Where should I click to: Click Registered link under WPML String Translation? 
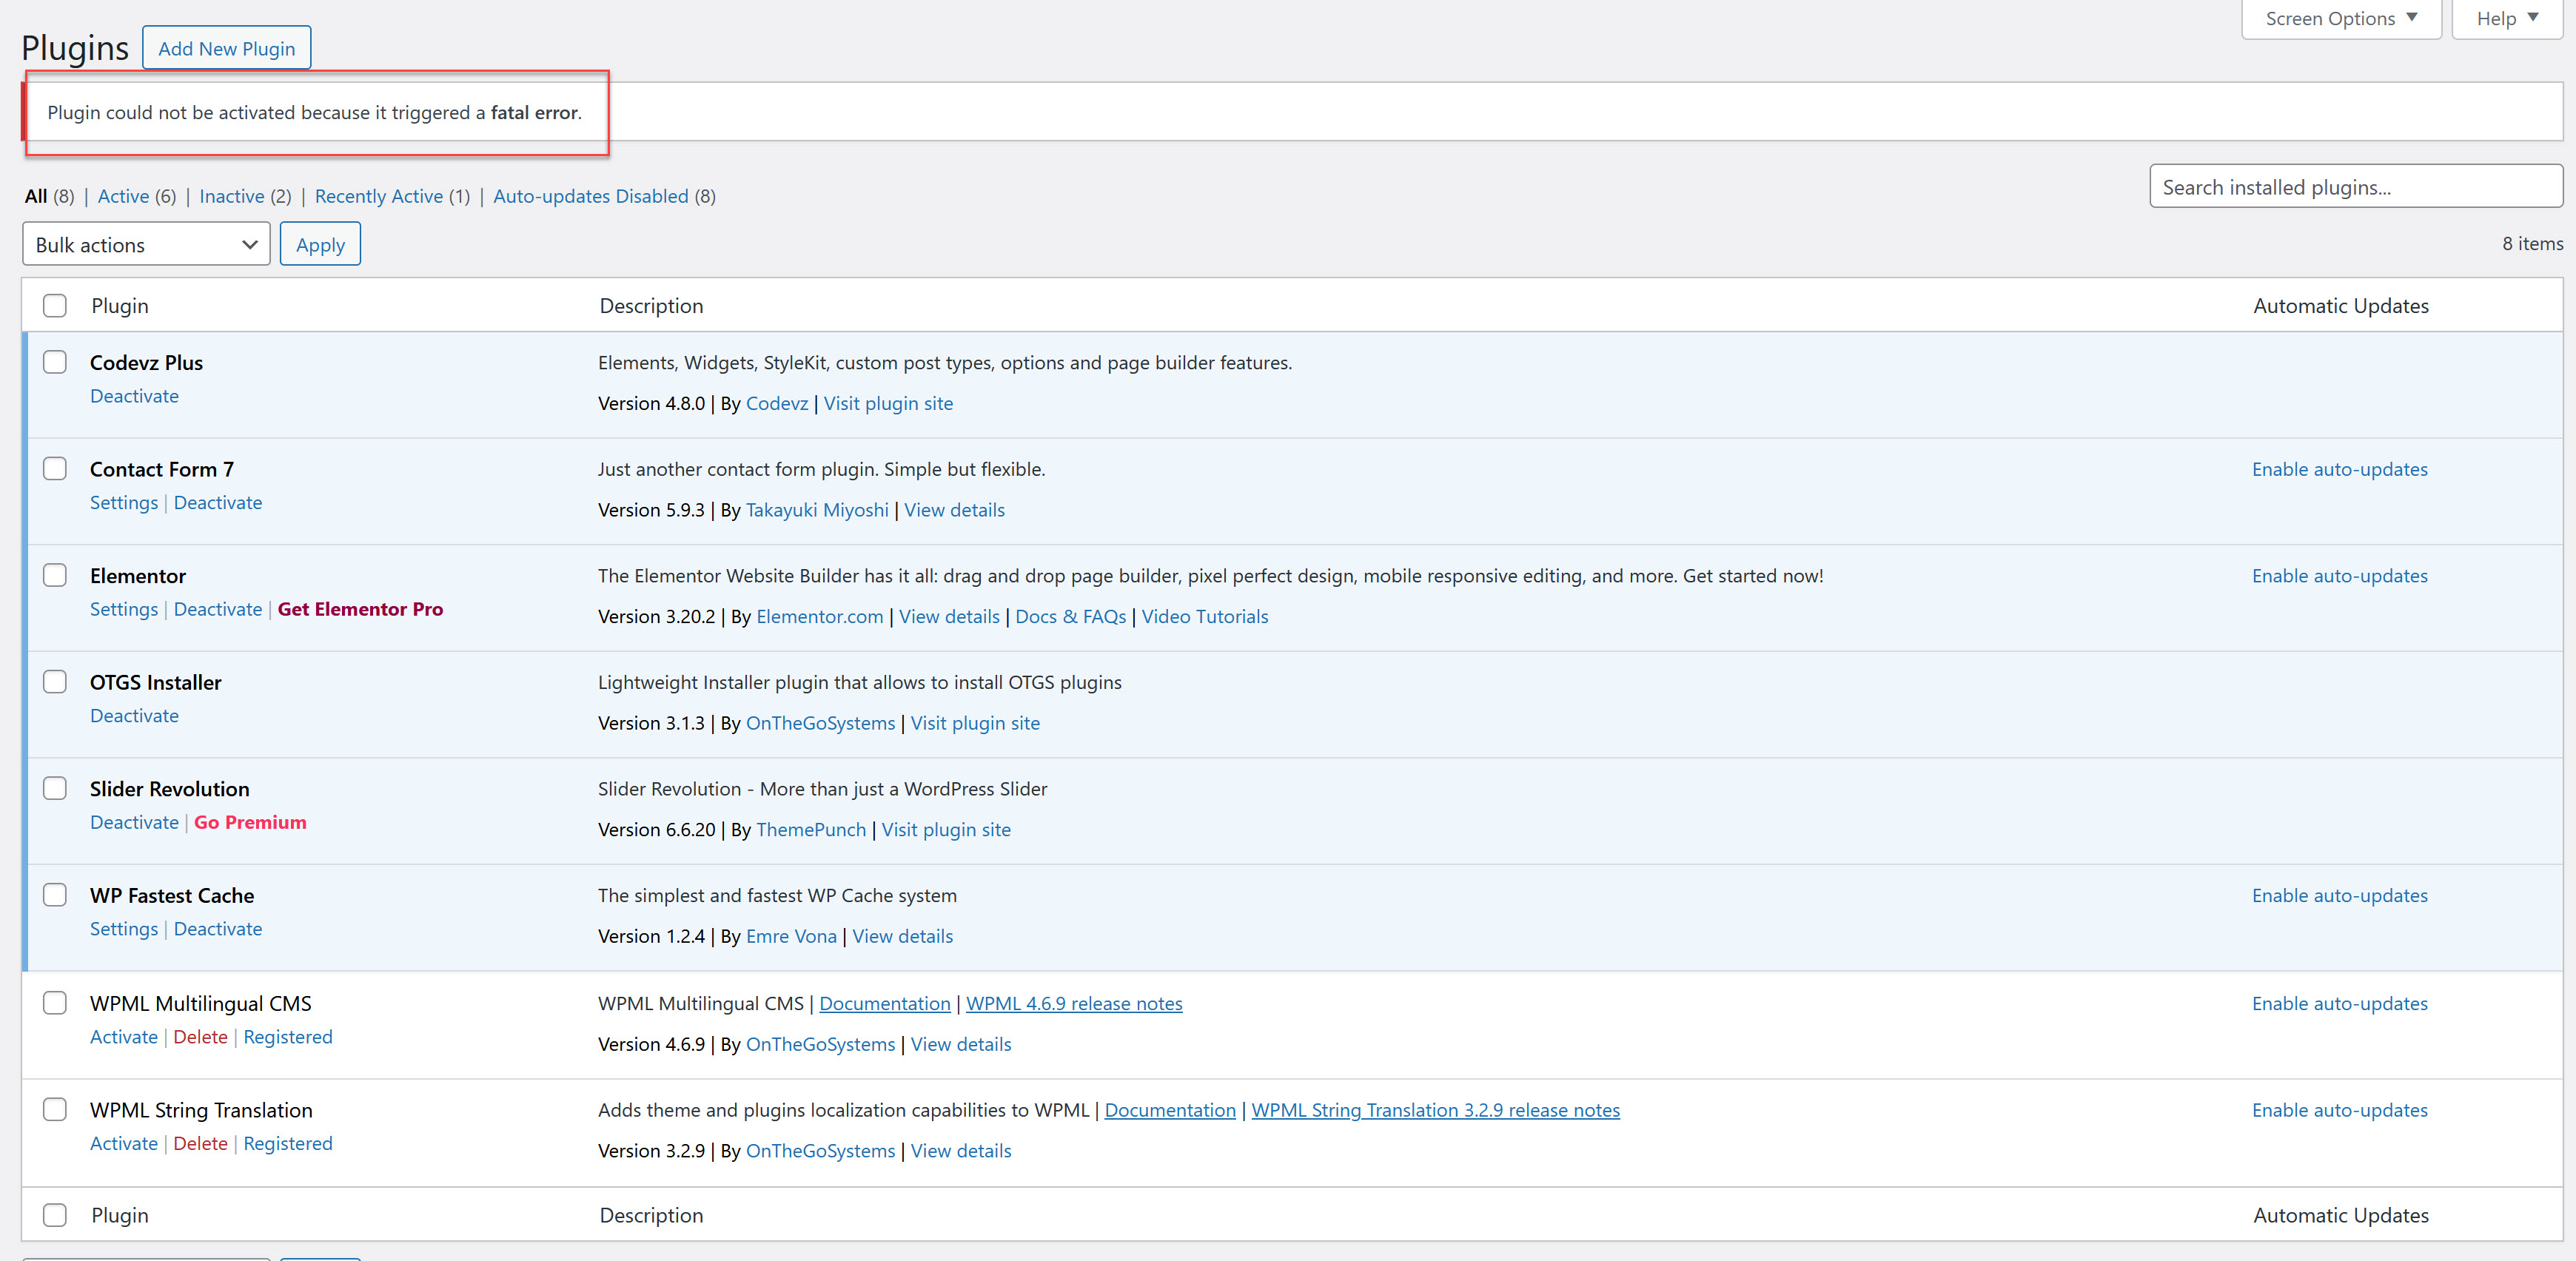(288, 1143)
